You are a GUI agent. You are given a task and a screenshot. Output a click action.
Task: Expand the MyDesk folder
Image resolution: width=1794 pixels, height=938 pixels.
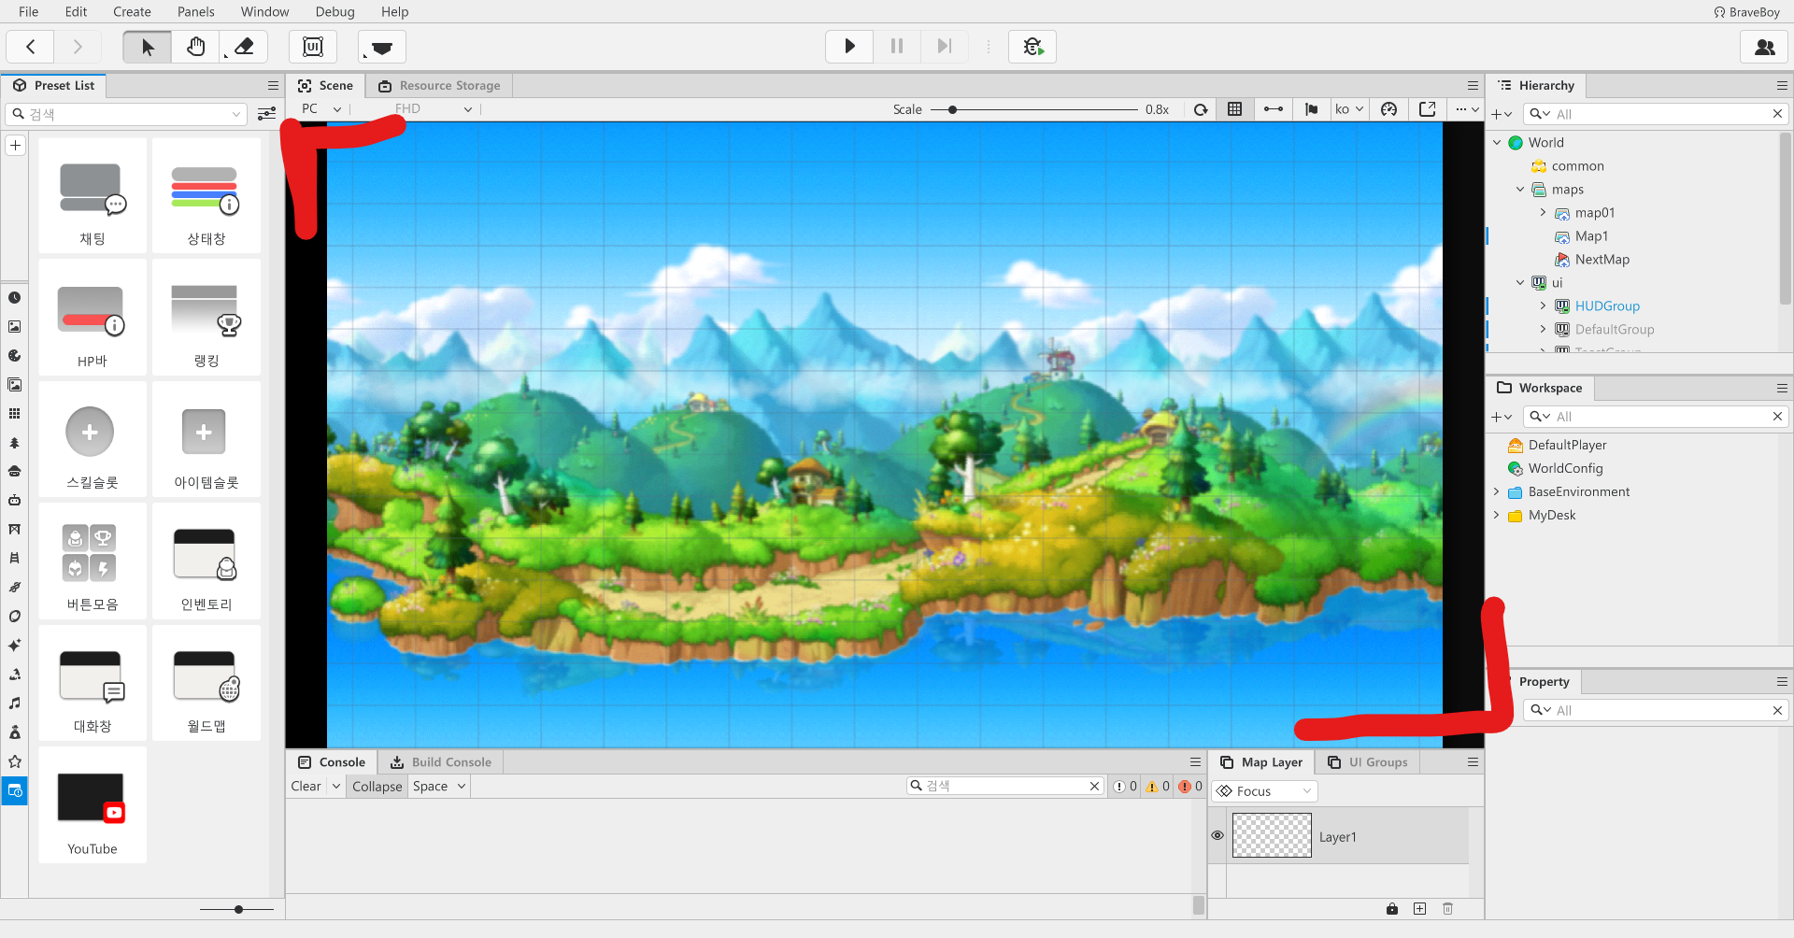(1496, 516)
